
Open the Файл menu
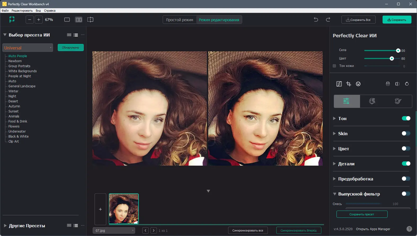coord(5,11)
